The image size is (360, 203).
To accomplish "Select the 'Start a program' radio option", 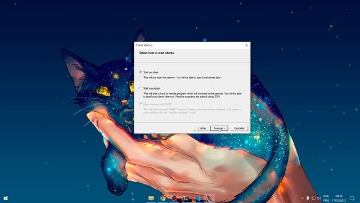I will pyautogui.click(x=141, y=88).
